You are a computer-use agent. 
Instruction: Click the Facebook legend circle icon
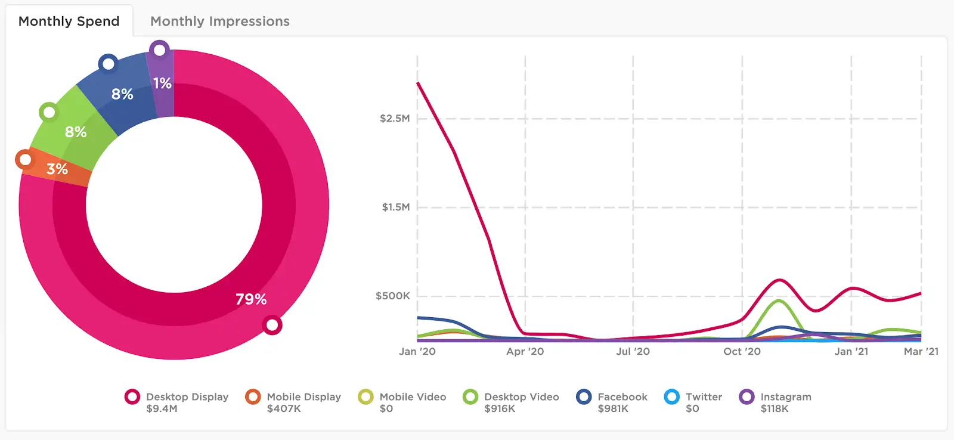(x=584, y=397)
